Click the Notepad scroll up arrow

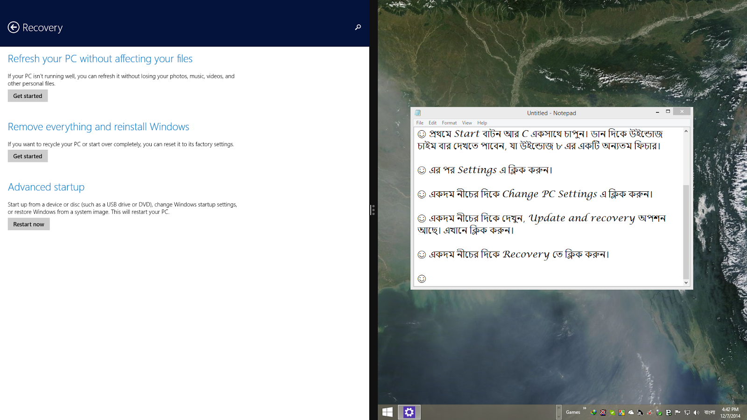[686, 131]
